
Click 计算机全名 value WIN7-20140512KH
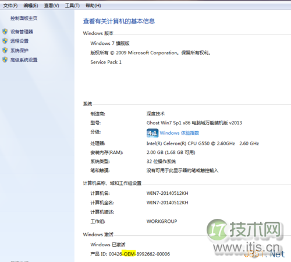168,202
